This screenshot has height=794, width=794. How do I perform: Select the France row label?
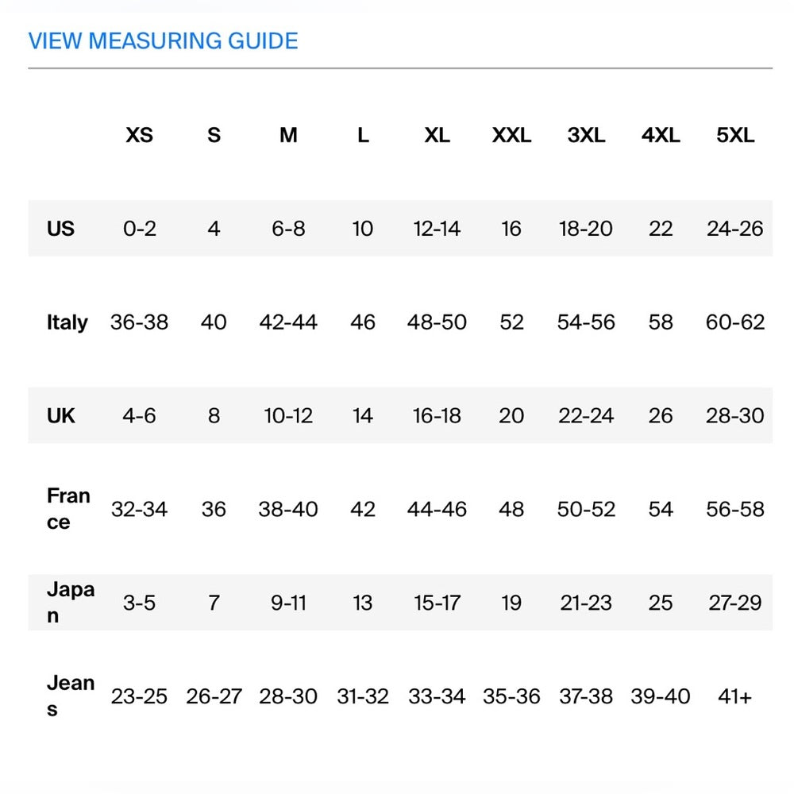point(68,509)
